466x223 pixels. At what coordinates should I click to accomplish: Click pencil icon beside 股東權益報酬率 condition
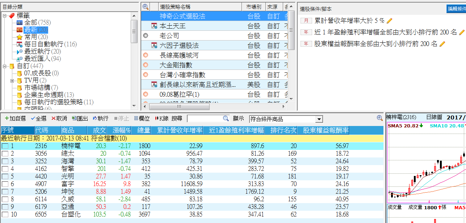click(x=442, y=44)
